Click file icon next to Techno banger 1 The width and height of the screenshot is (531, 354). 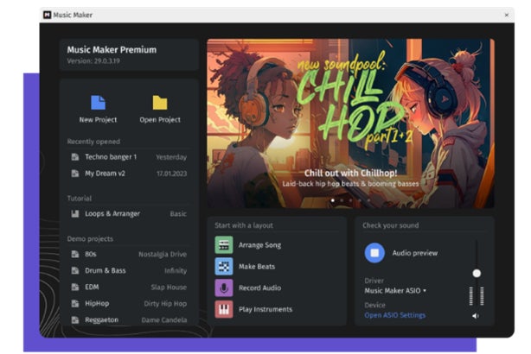75,157
